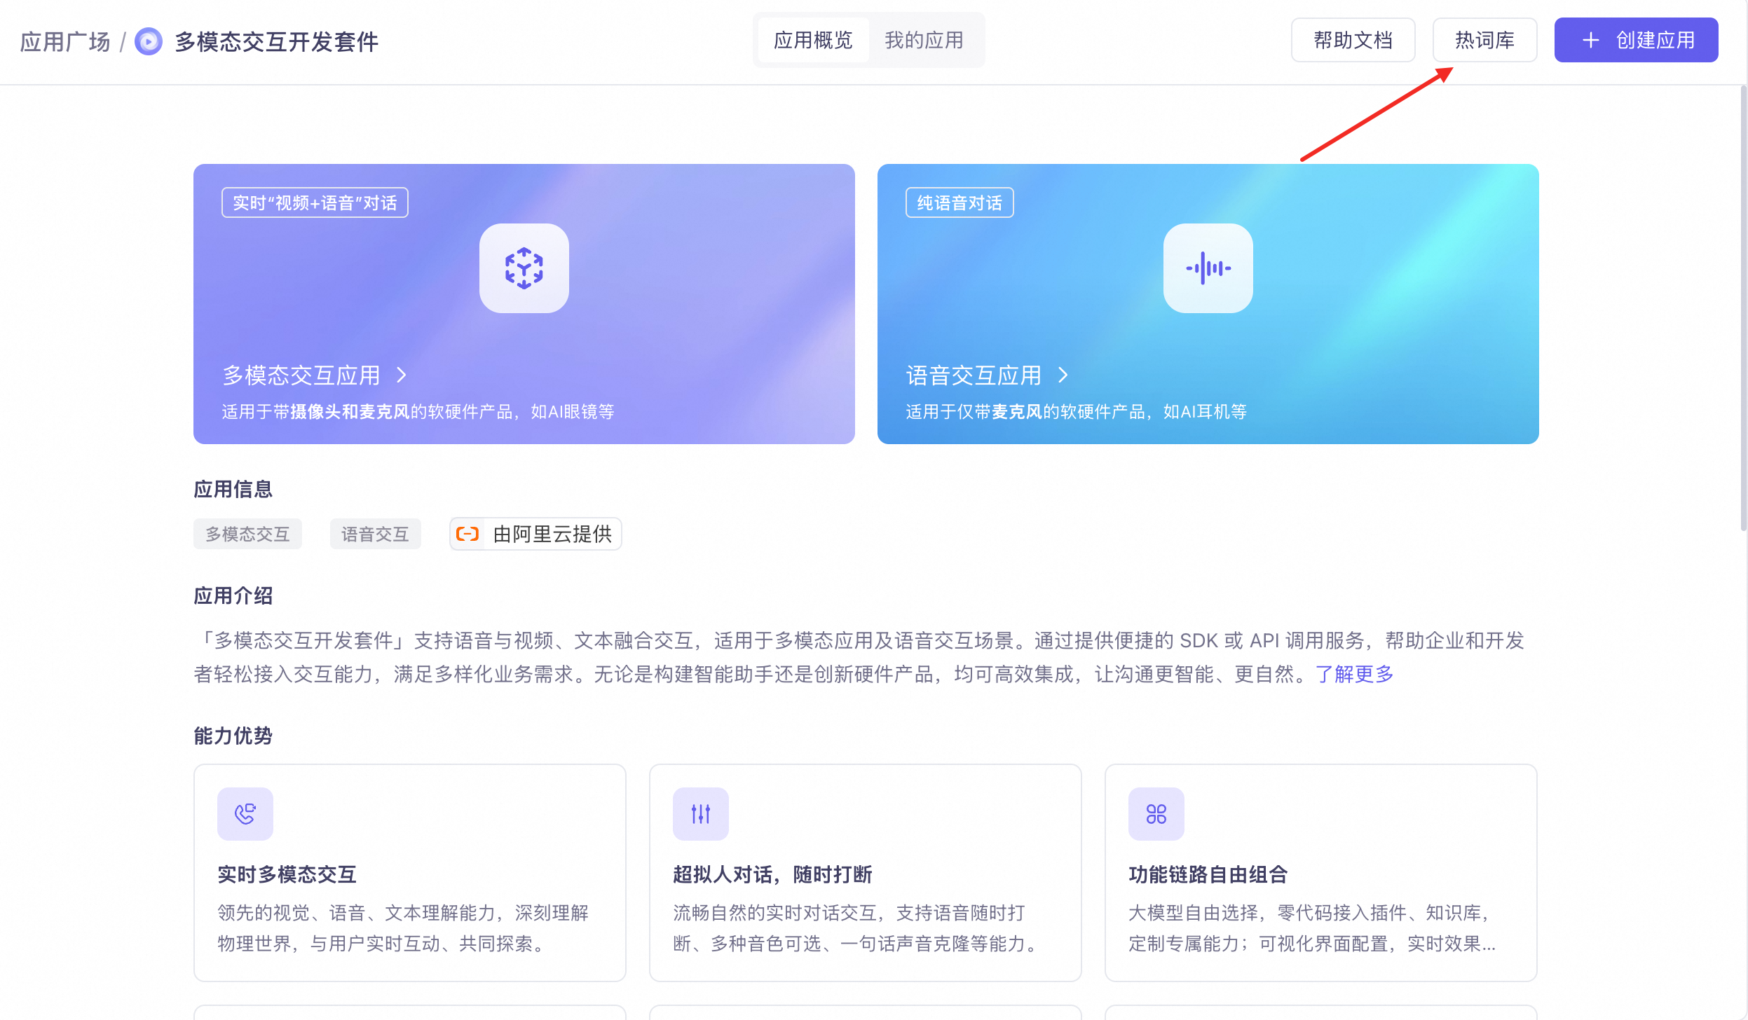The image size is (1748, 1020).
Task: Click the 适用于带摄像头和麦克风 description text
Action: 418,411
